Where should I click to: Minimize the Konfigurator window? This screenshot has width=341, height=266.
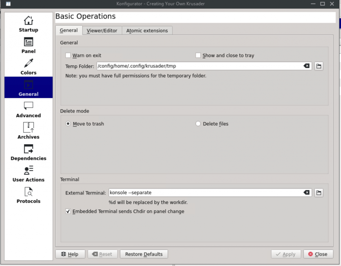pos(313,4)
